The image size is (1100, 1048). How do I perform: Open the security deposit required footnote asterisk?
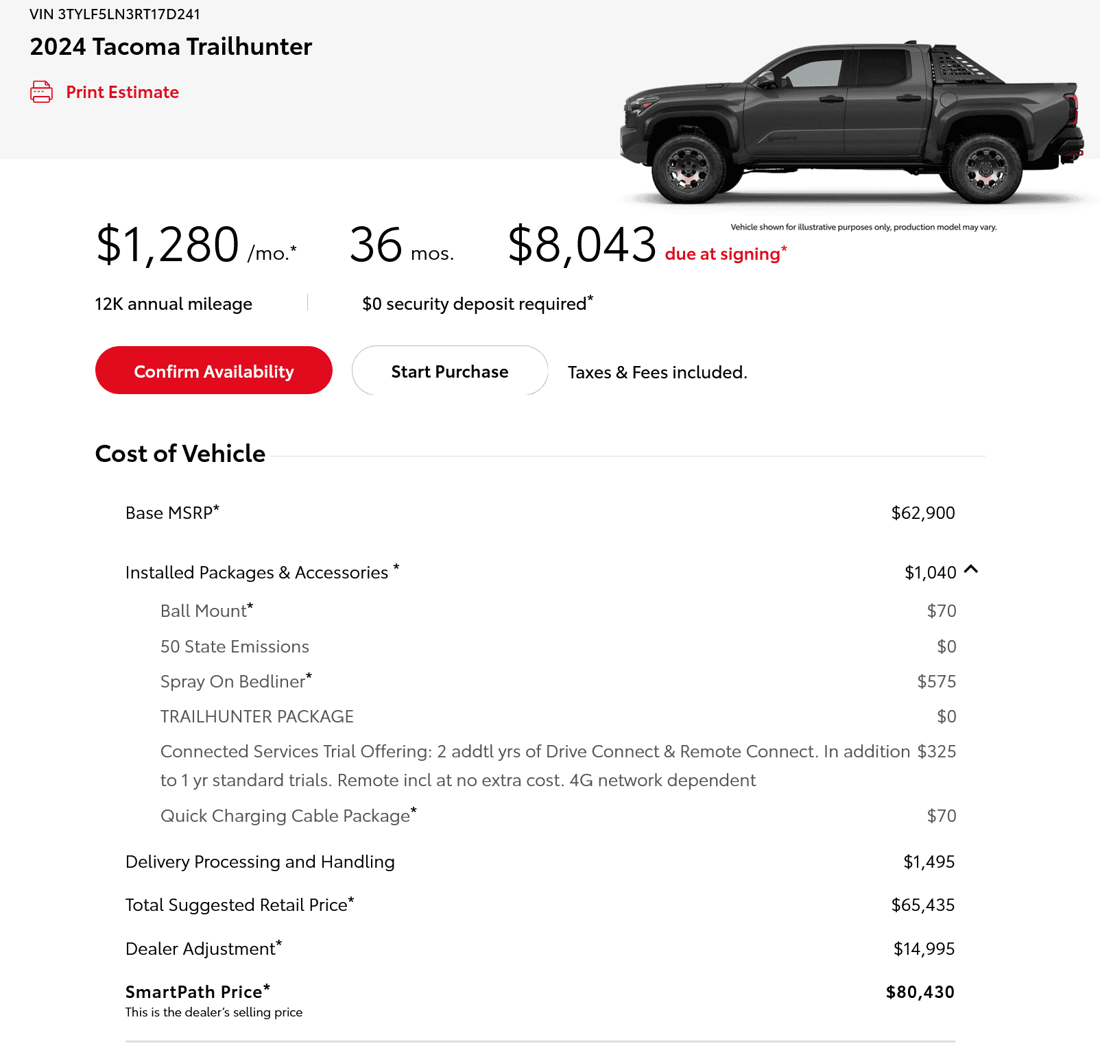(590, 298)
